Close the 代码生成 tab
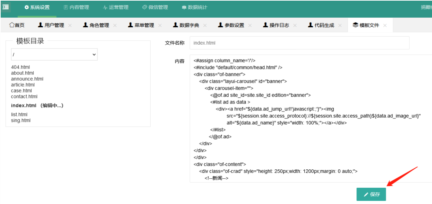 coord(340,25)
